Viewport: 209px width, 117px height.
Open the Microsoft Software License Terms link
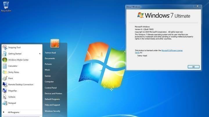[x=172, y=51]
